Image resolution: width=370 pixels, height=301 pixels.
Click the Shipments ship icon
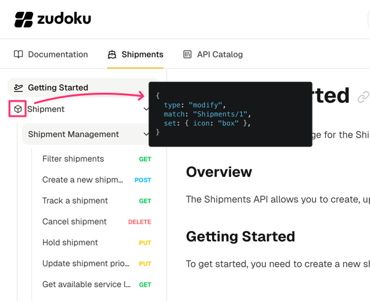[x=112, y=54]
